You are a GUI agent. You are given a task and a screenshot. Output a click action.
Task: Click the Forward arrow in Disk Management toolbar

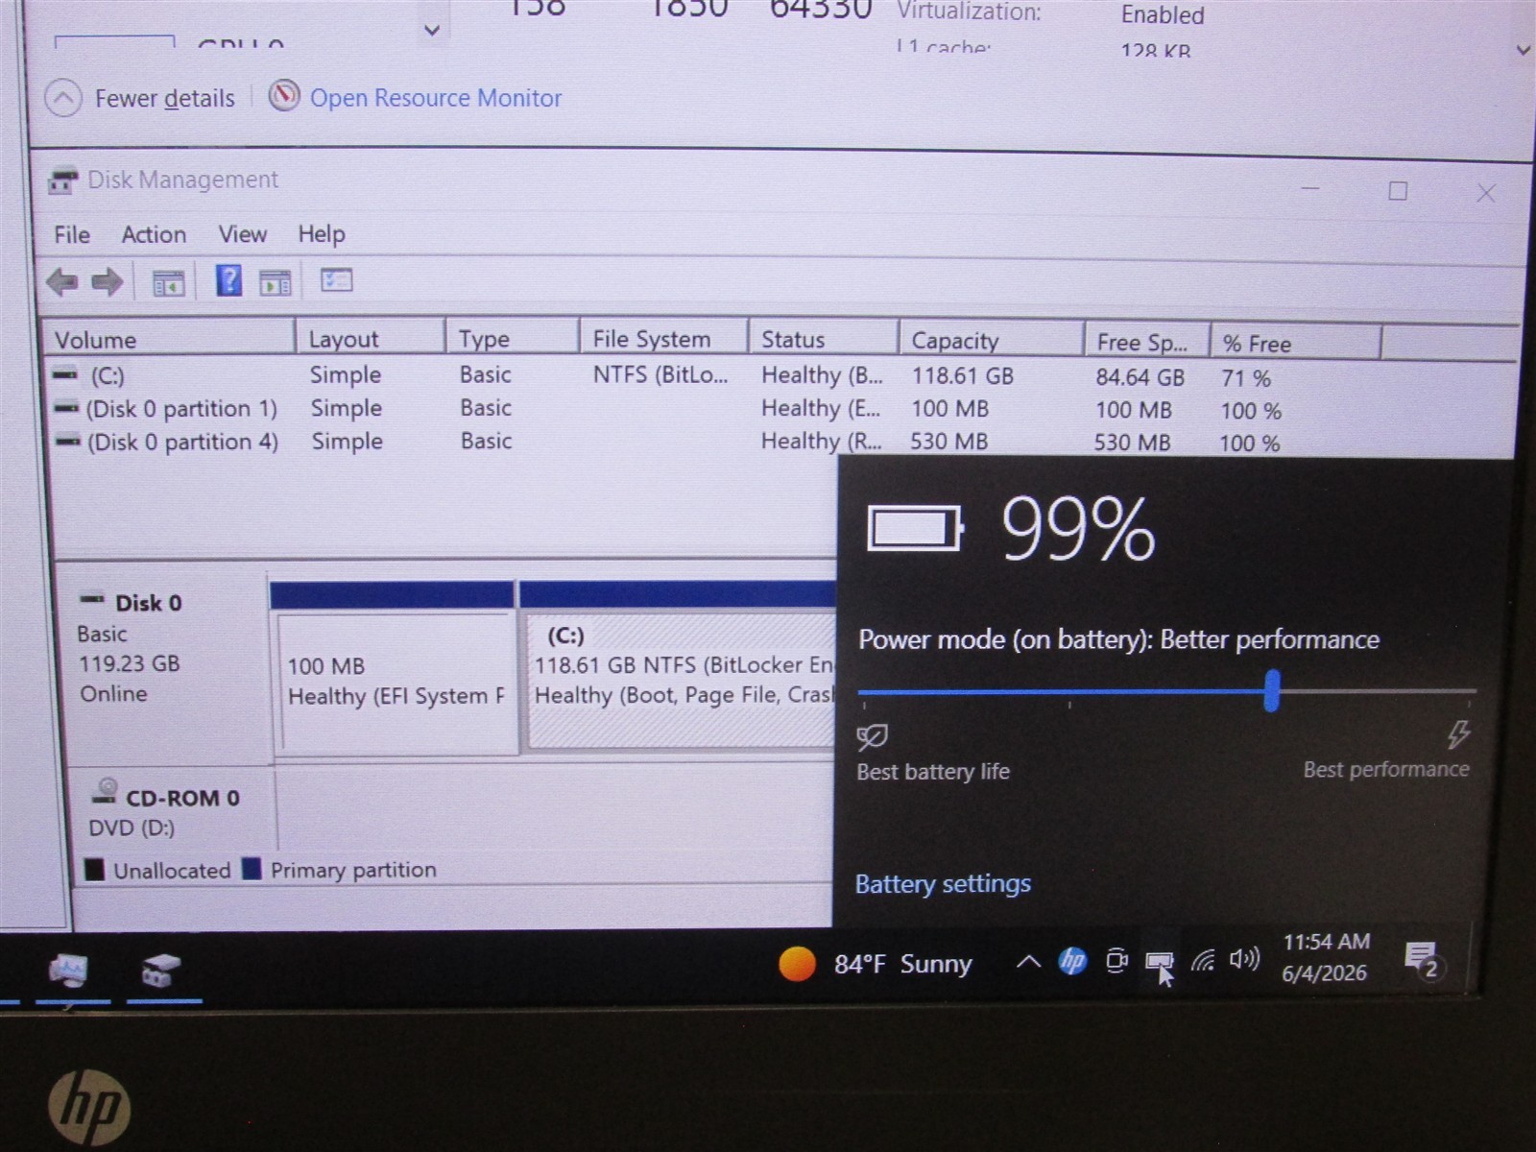click(107, 282)
